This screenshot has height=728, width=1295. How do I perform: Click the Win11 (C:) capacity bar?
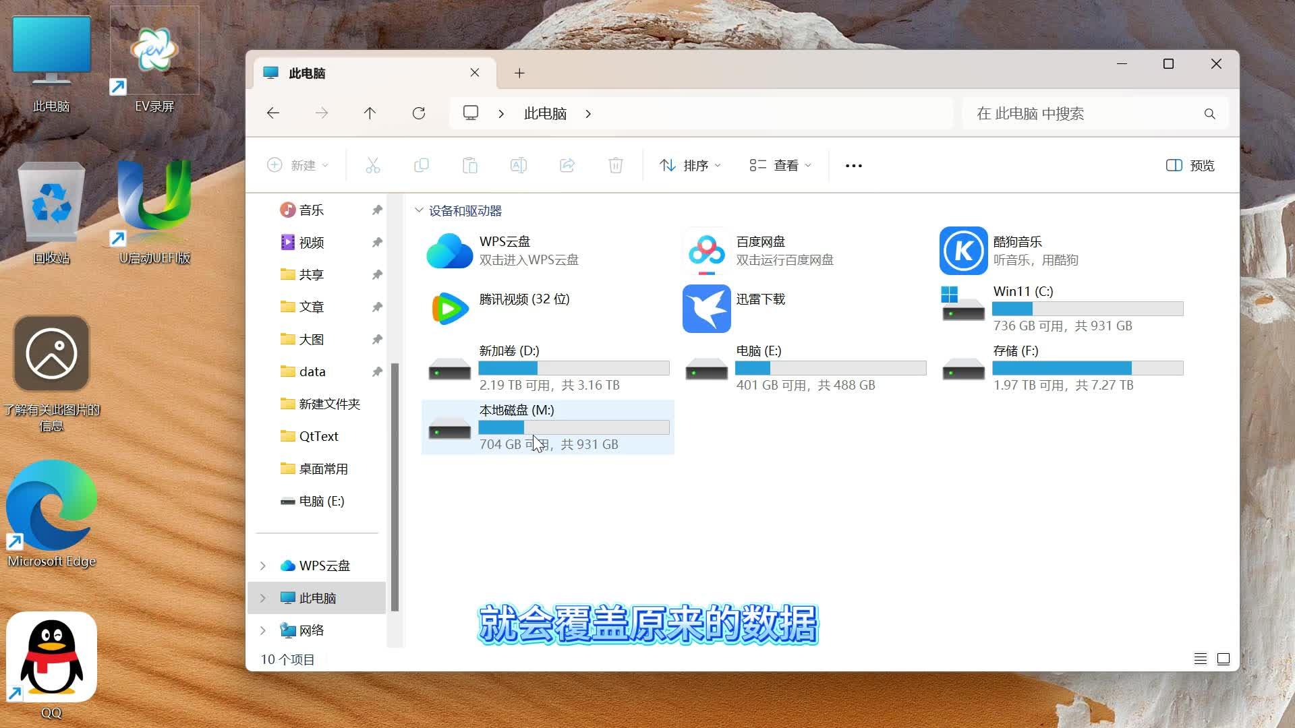(1088, 309)
